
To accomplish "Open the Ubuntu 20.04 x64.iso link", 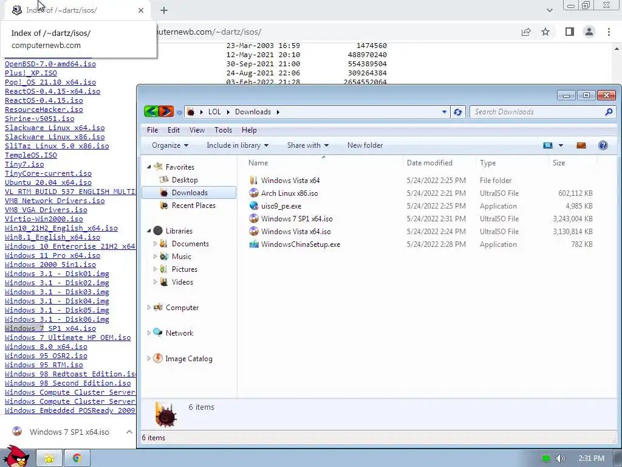I will (48, 182).
